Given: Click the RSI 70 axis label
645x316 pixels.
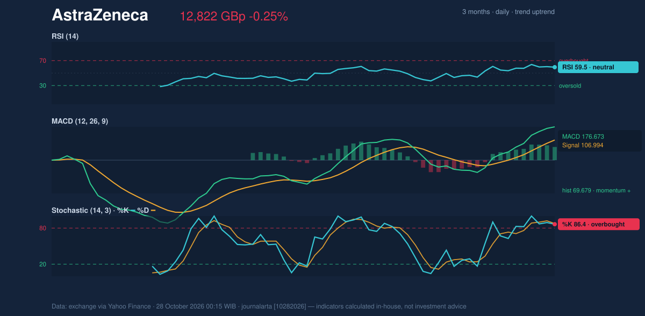Looking at the screenshot, I should coord(42,61).
